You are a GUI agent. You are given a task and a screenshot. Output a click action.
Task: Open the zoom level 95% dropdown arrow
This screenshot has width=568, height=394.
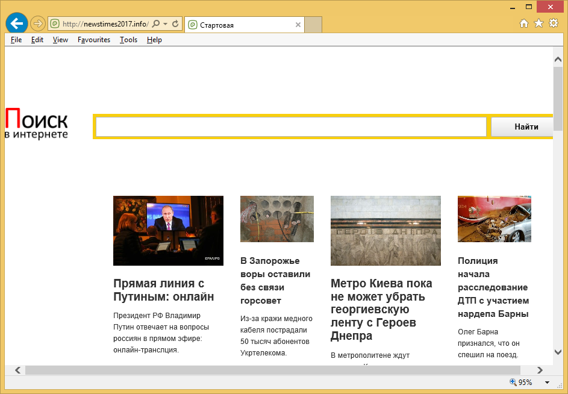(547, 383)
